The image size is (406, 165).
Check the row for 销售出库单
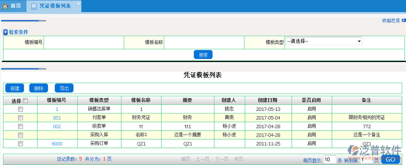point(20,109)
